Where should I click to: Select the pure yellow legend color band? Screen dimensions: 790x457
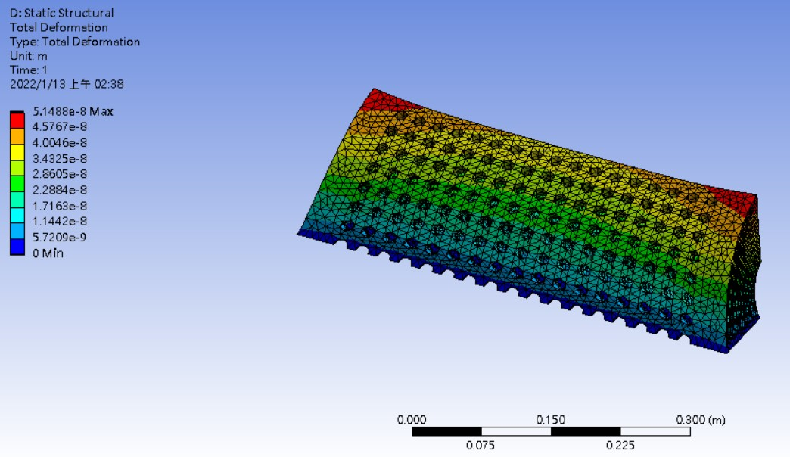(x=17, y=152)
